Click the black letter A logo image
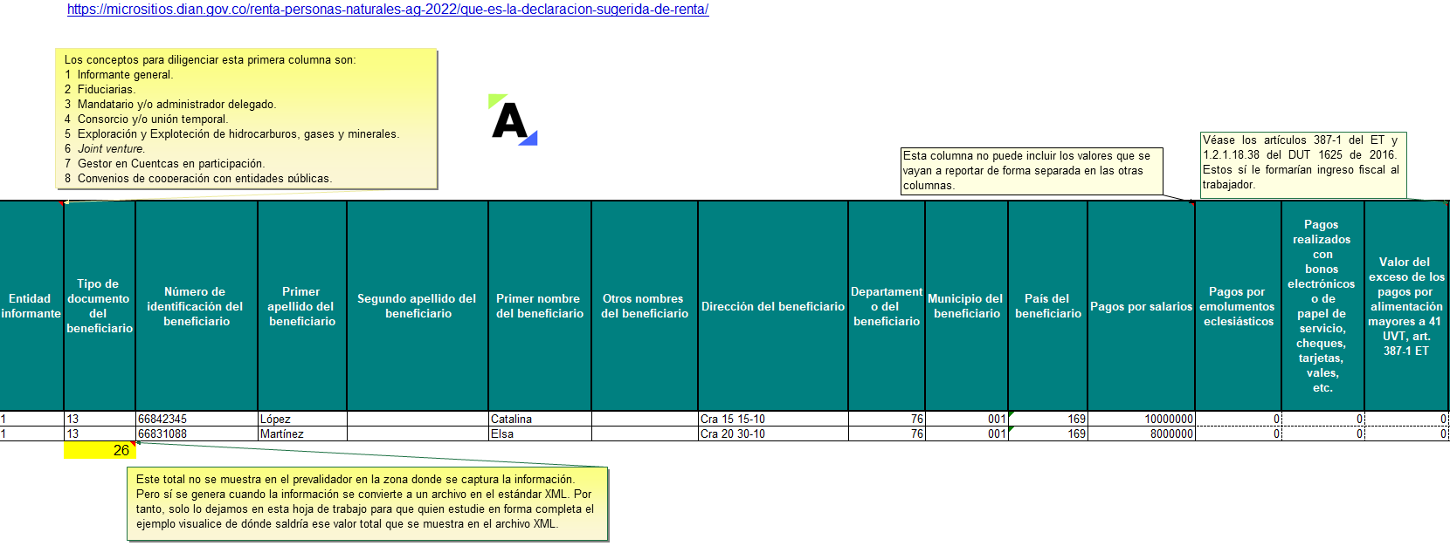This screenshot has height=546, width=1450. coord(513,119)
